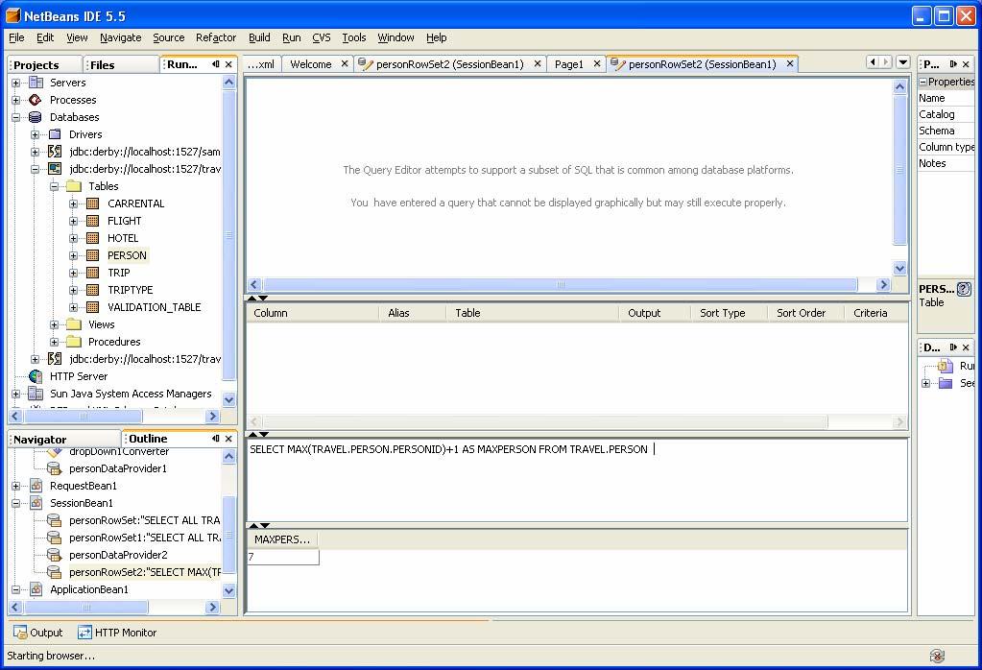Collapse the Databases node
The width and height of the screenshot is (982, 670).
point(16,117)
